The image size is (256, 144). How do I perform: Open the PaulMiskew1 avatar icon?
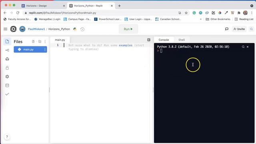[22, 29]
